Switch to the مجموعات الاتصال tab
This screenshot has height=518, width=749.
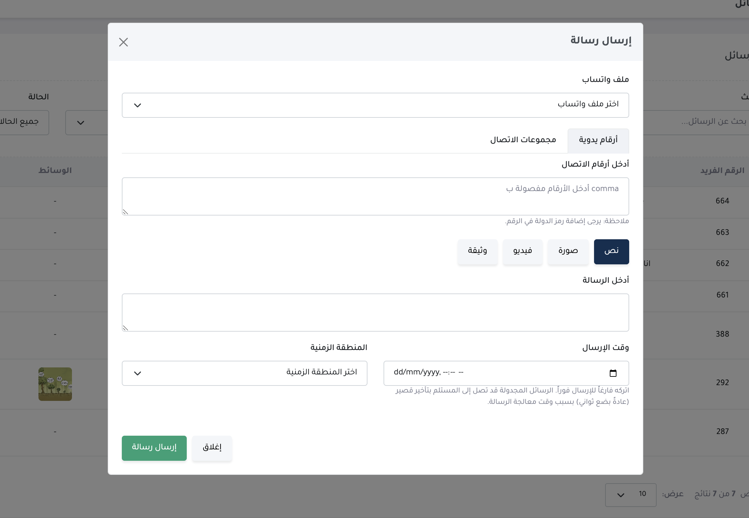[x=523, y=140]
